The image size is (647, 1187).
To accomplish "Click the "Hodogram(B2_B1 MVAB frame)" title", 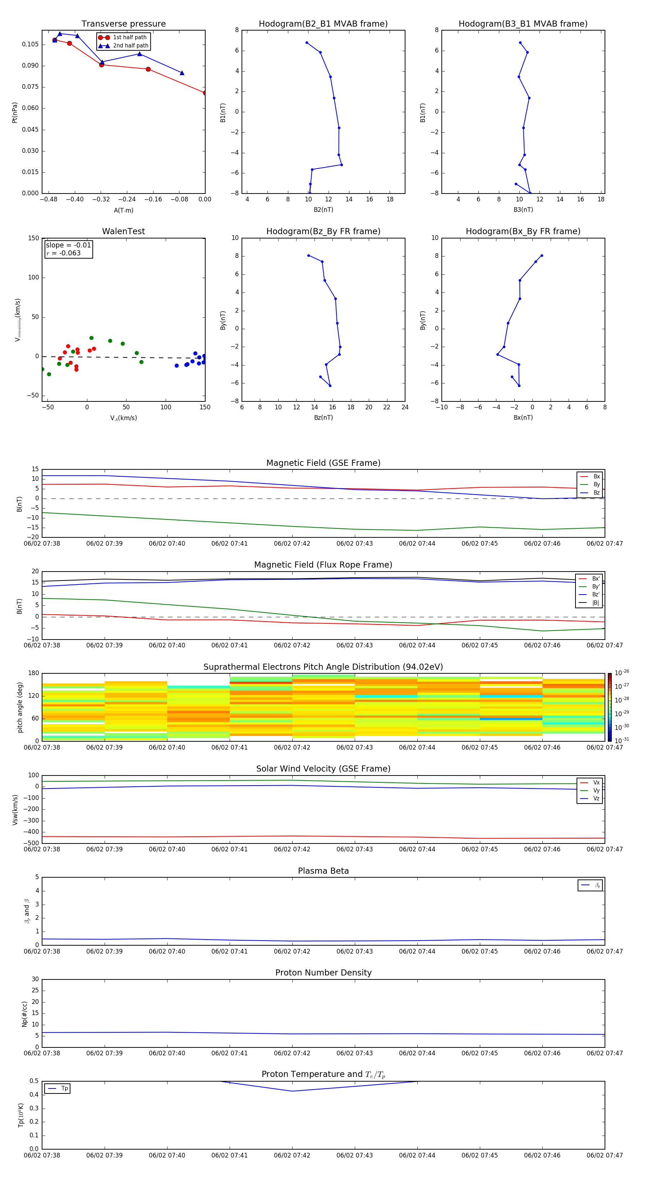I will (323, 24).
